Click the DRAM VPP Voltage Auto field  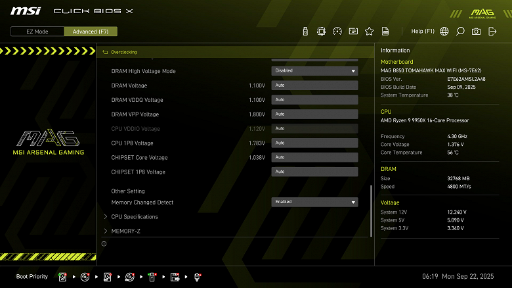(x=314, y=114)
